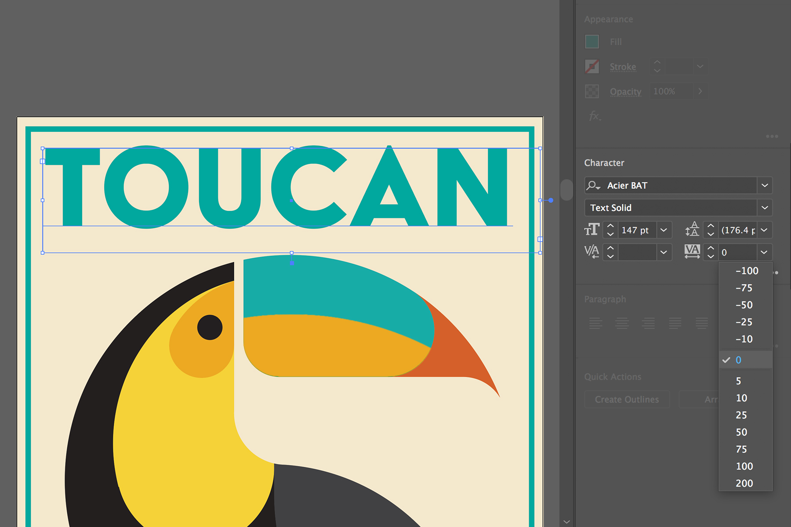Open the Opacity settings link
Image resolution: width=791 pixels, height=527 pixels.
[x=625, y=92]
